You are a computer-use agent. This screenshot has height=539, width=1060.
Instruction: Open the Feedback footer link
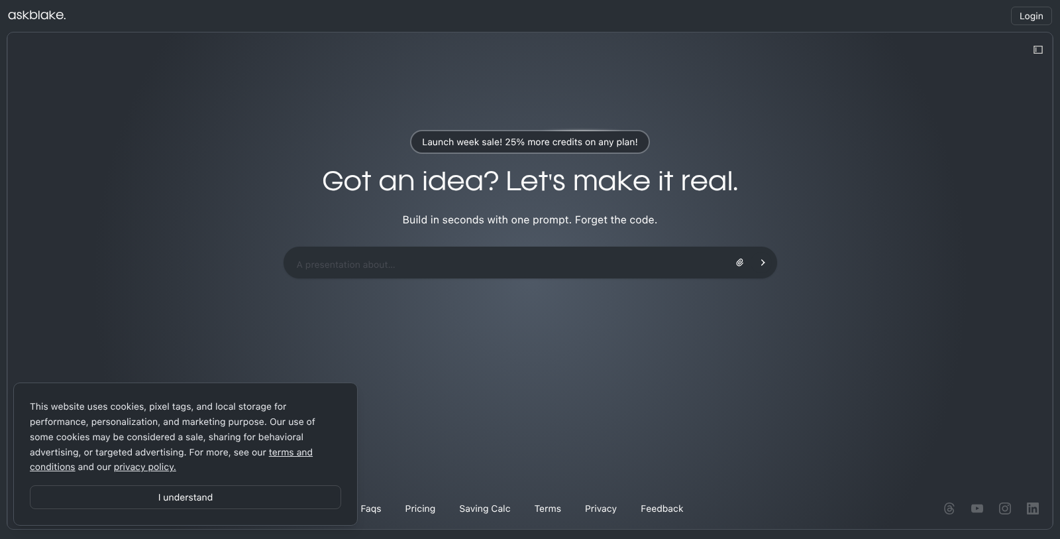pyautogui.click(x=661, y=509)
